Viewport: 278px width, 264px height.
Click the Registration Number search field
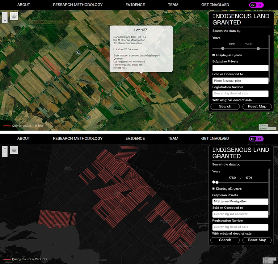click(240, 94)
